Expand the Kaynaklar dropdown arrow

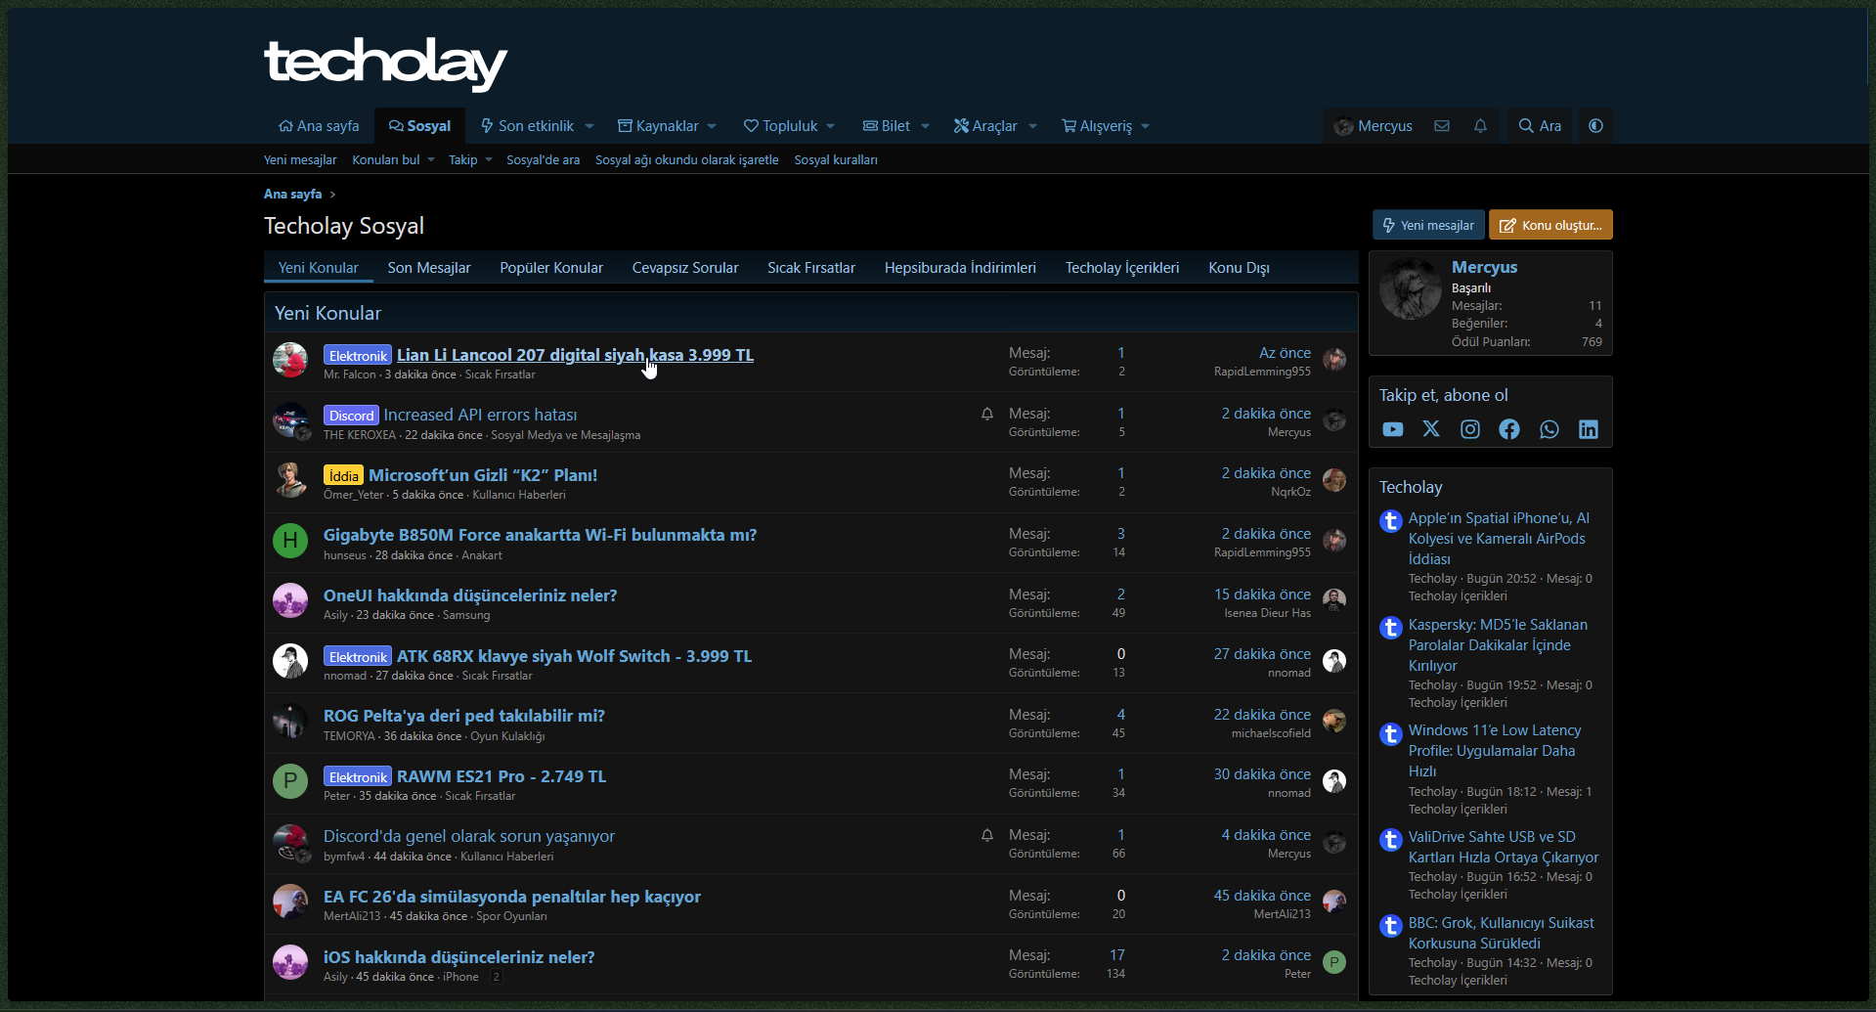(712, 126)
